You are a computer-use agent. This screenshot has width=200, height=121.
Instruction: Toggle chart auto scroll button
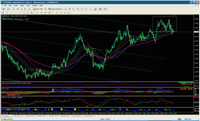point(87,9)
